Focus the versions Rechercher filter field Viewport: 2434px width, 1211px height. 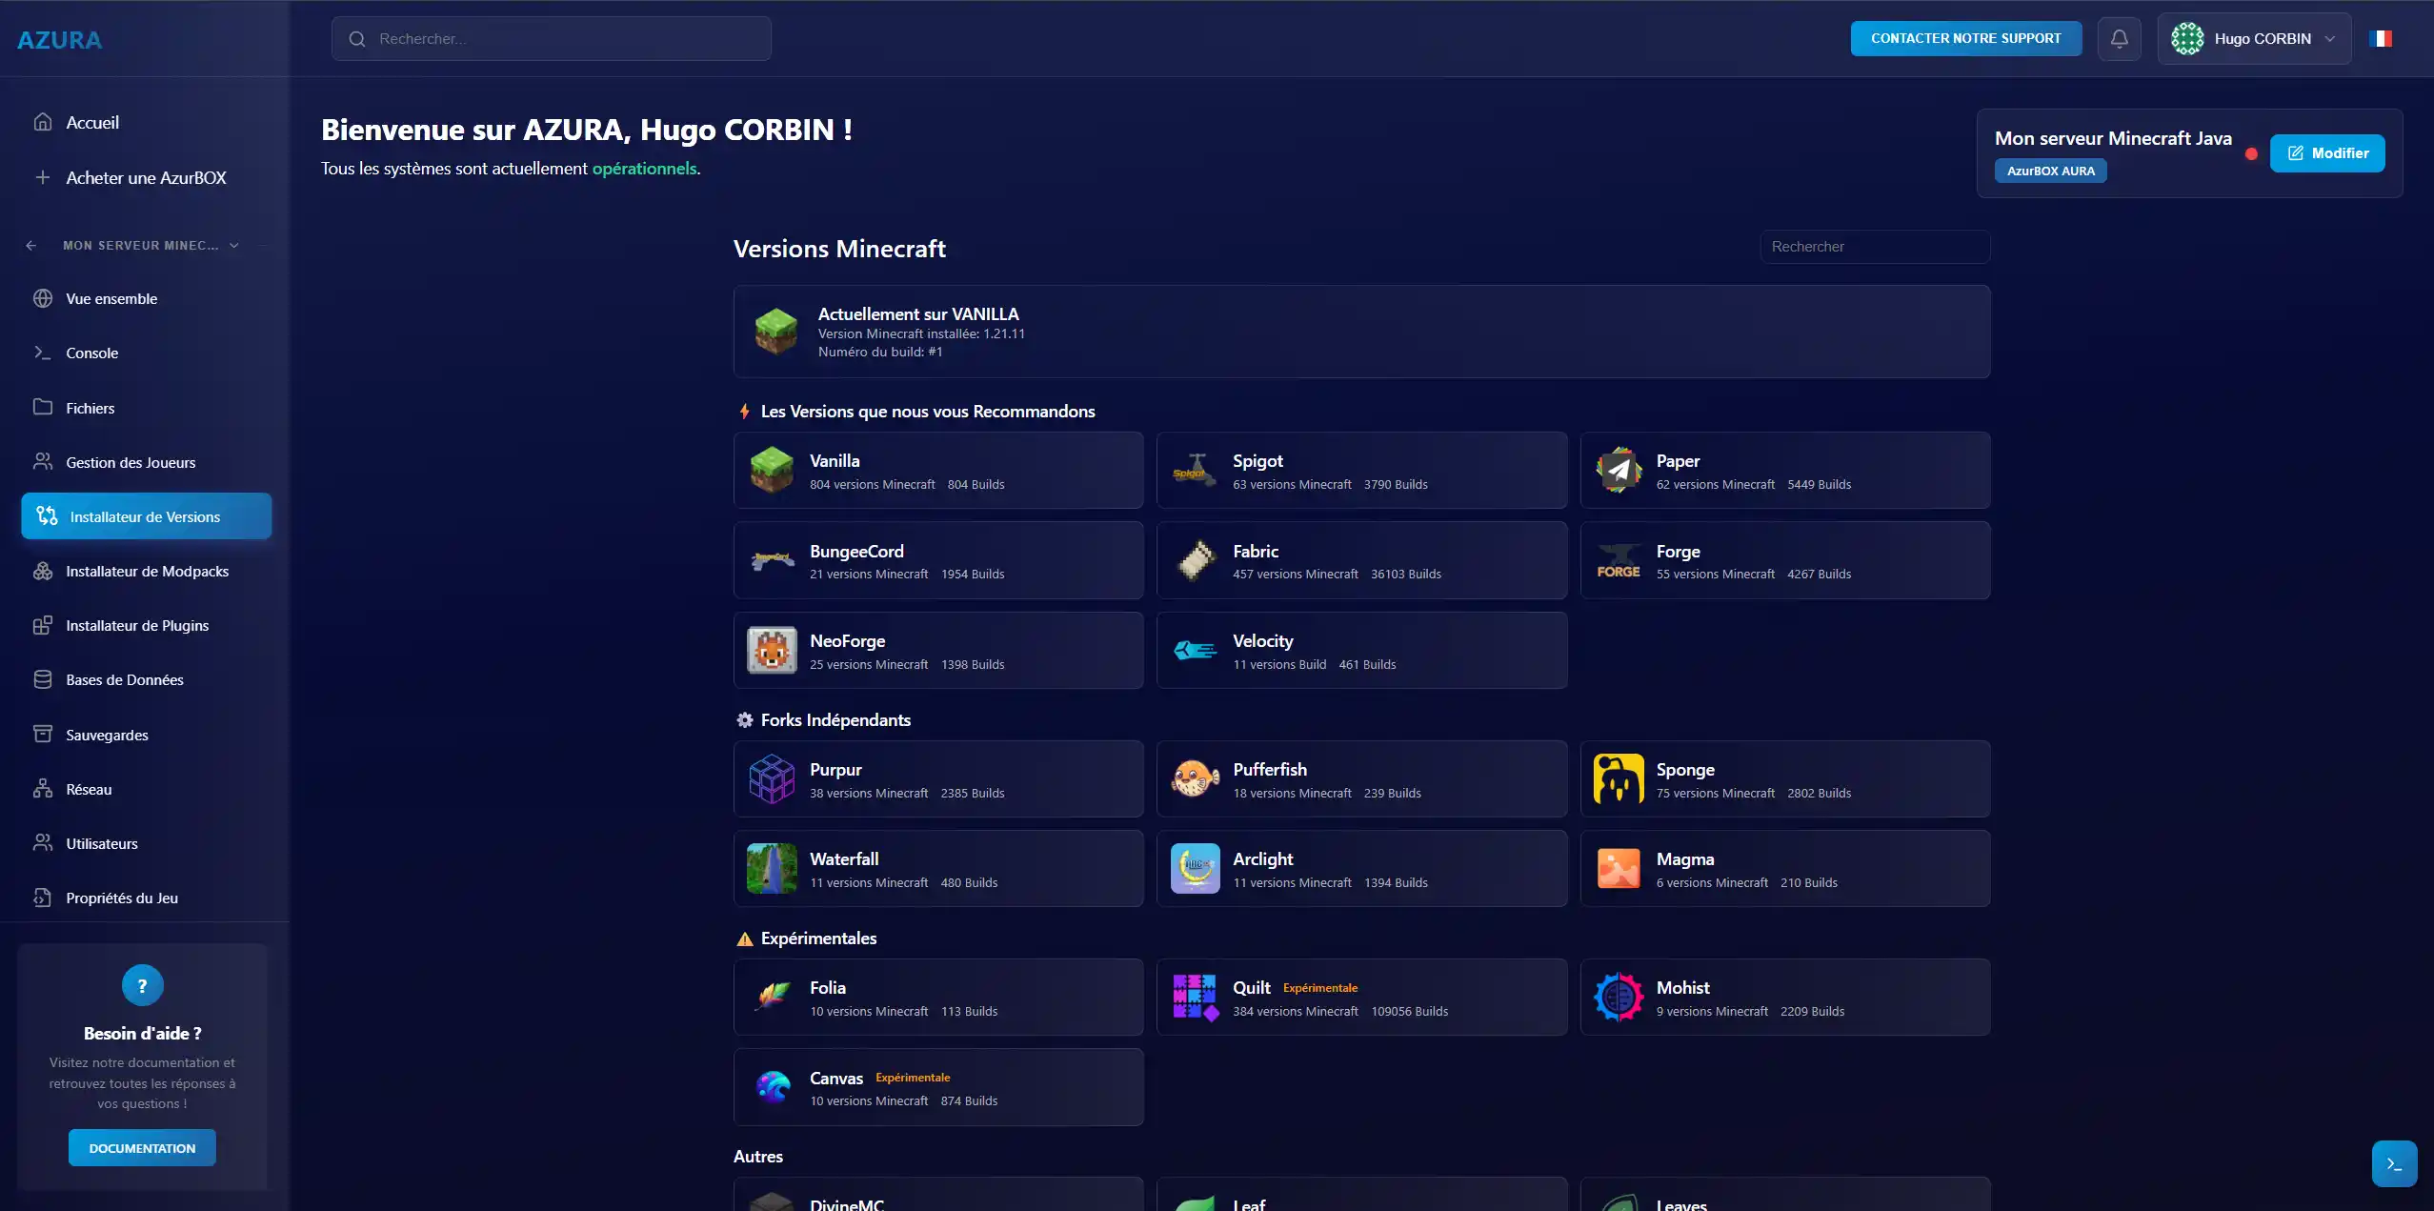pos(1874,247)
